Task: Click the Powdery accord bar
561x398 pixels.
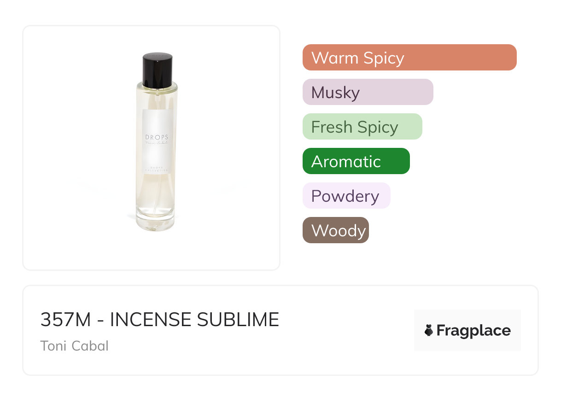Action: 346,196
